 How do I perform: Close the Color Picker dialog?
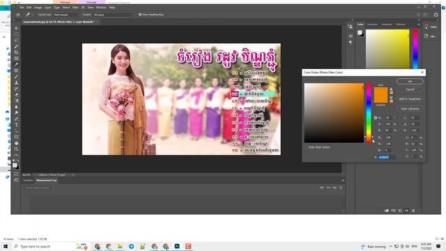point(422,73)
